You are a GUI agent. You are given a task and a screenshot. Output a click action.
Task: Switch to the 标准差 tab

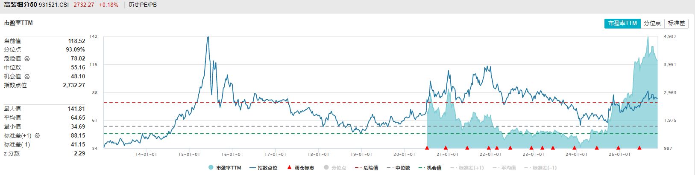point(677,23)
